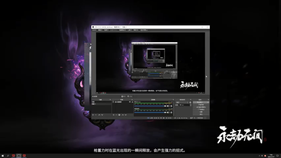The image size is (281, 158).
Task: Mute the Mic/Aux channel speaker
Action: pos(168,106)
